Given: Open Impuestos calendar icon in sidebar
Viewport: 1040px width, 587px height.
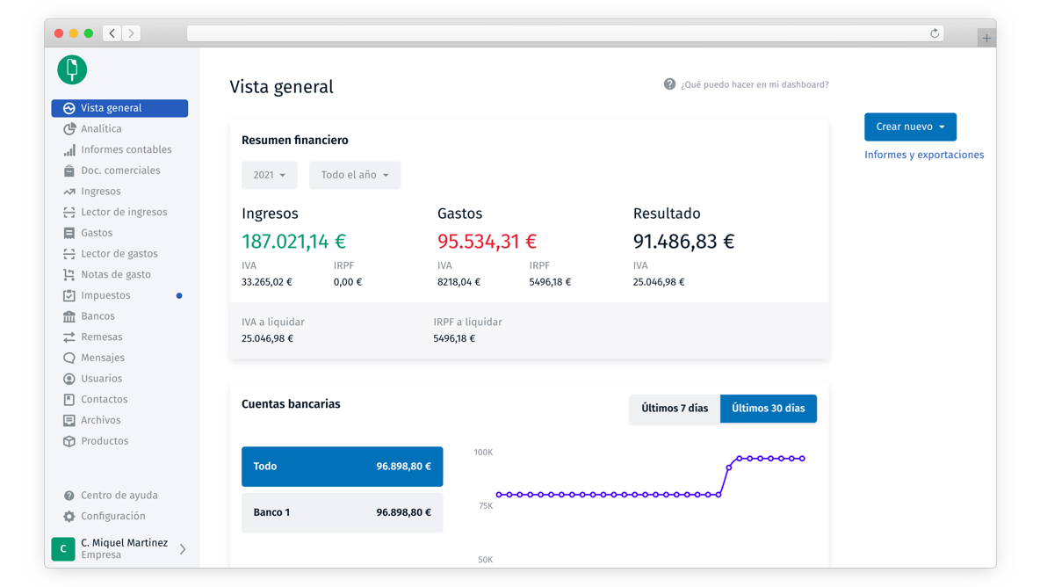Looking at the screenshot, I should (x=69, y=296).
